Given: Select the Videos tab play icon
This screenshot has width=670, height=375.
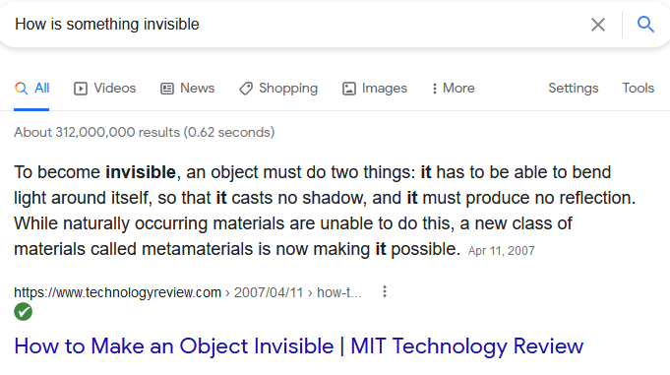Looking at the screenshot, I should (x=81, y=89).
